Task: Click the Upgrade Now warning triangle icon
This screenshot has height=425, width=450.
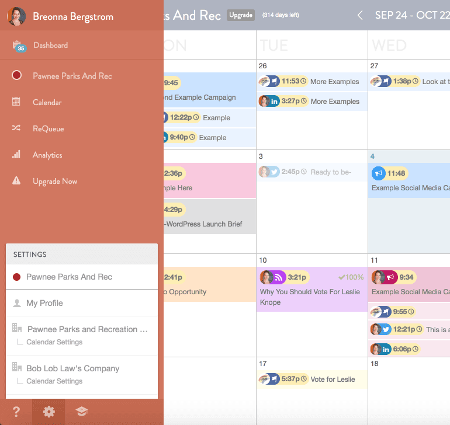Action: 16,181
